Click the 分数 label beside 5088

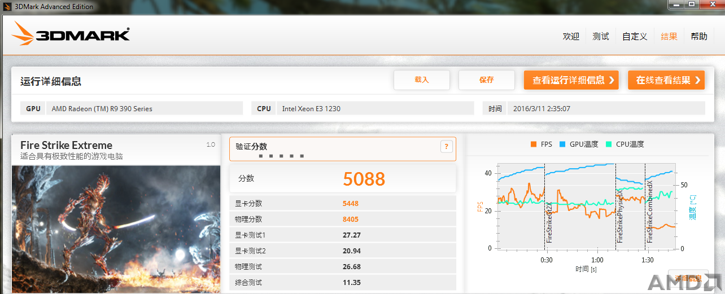pos(246,178)
